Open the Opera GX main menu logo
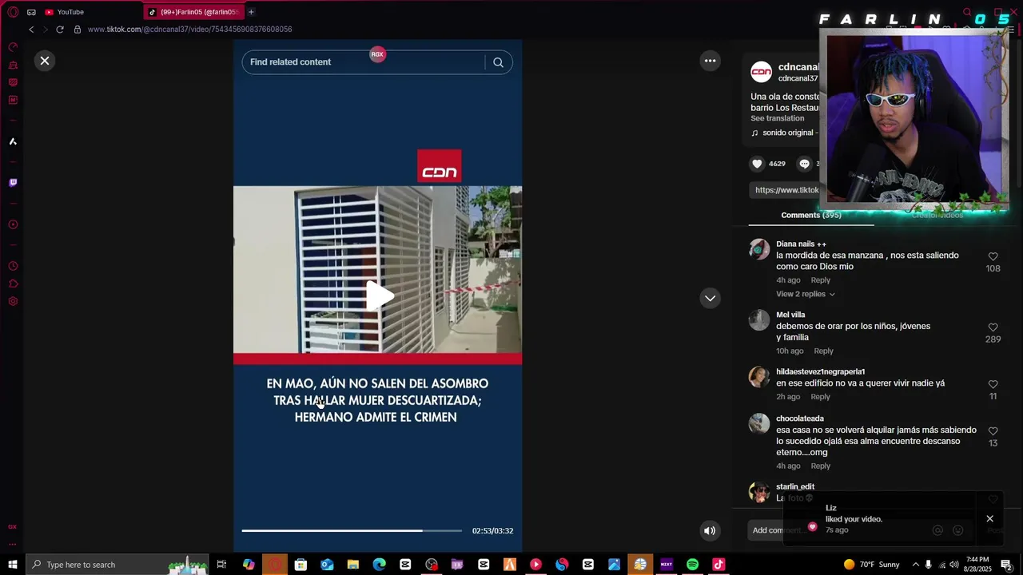 pyautogui.click(x=13, y=12)
